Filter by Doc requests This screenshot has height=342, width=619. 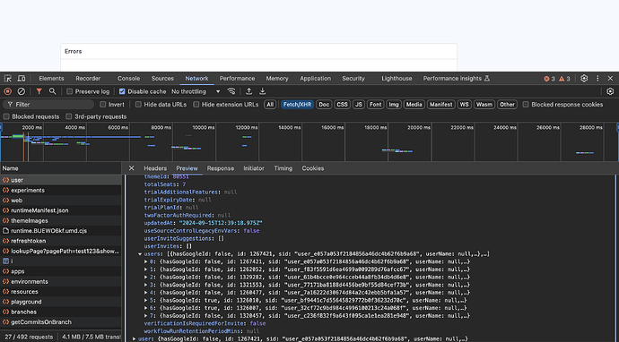(324, 105)
